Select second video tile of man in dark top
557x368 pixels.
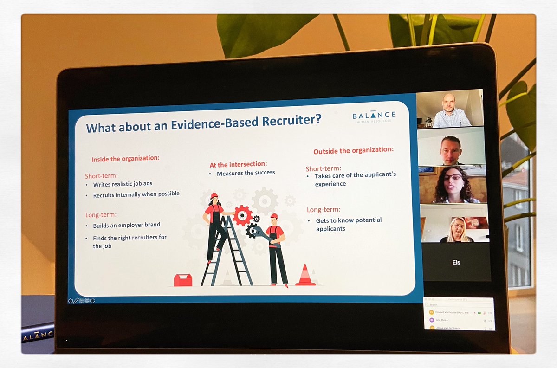pos(452,146)
